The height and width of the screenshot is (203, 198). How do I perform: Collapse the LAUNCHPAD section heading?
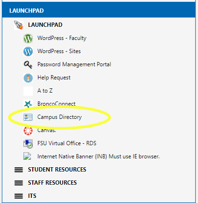pos(45,25)
